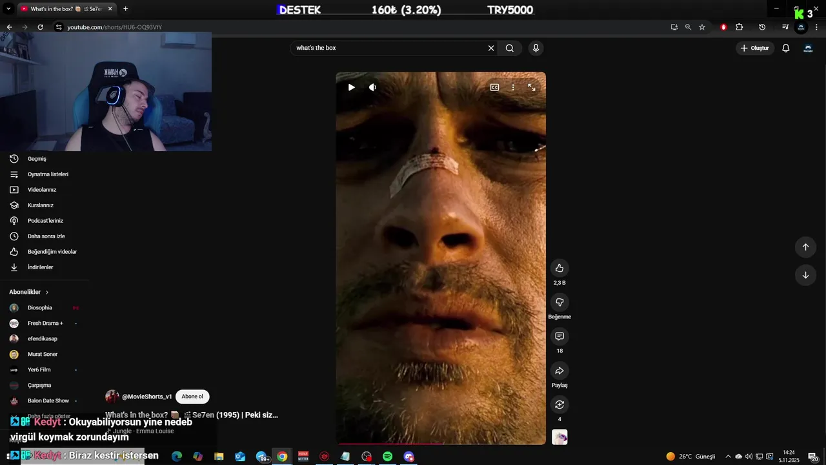Open File Explorer from the taskbar
The image size is (826, 465).
click(219, 456)
